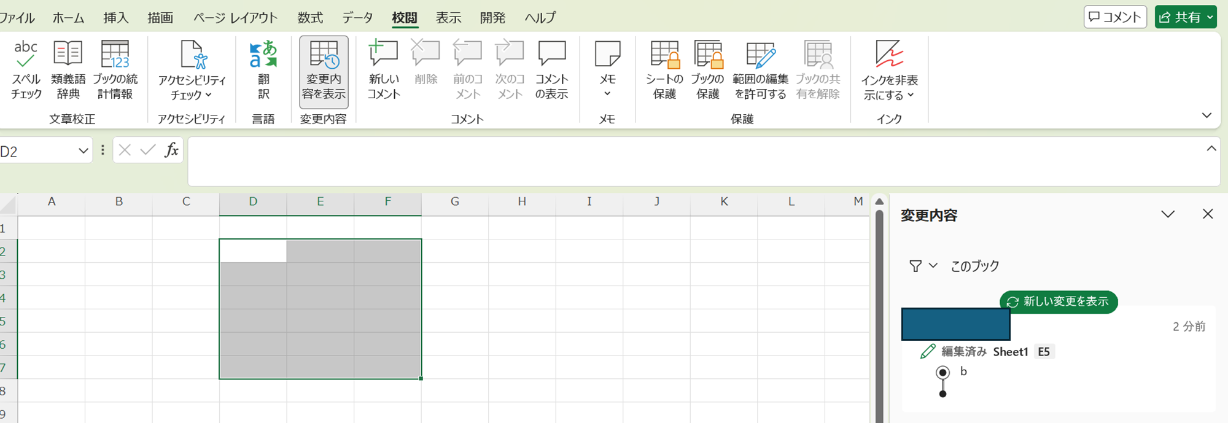Click the 新しい変更を表示 button

click(1059, 301)
